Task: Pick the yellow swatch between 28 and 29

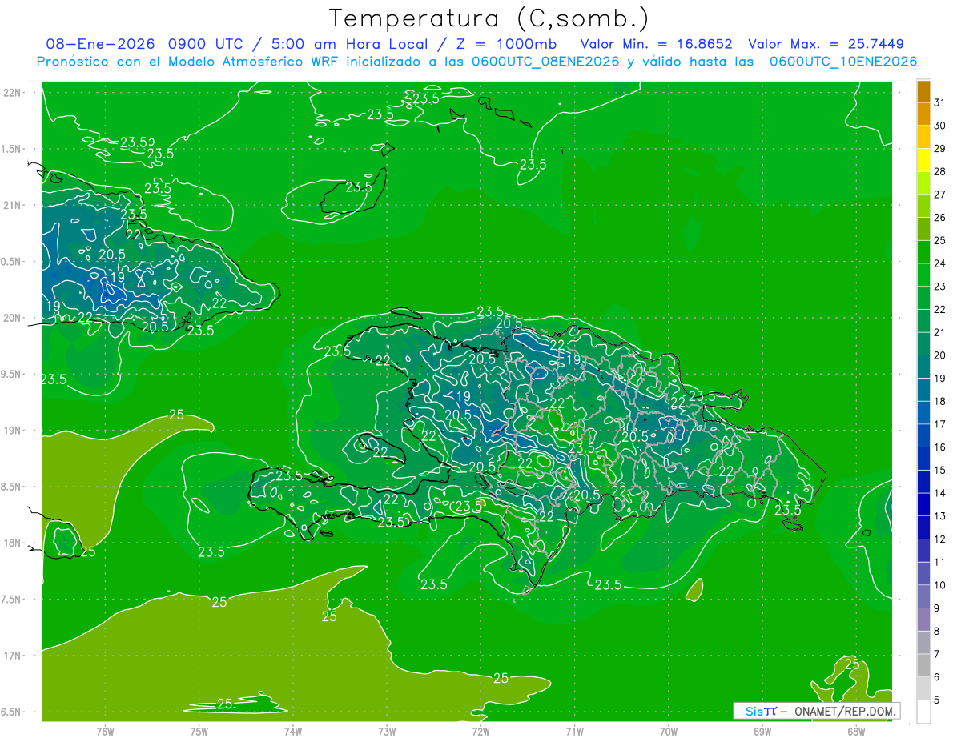Action: [x=923, y=160]
